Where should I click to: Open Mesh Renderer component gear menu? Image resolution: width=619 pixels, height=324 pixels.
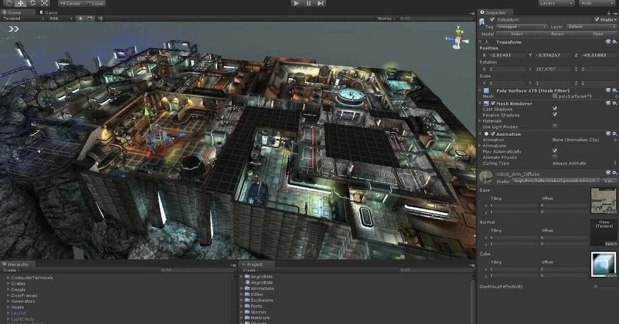coord(615,103)
